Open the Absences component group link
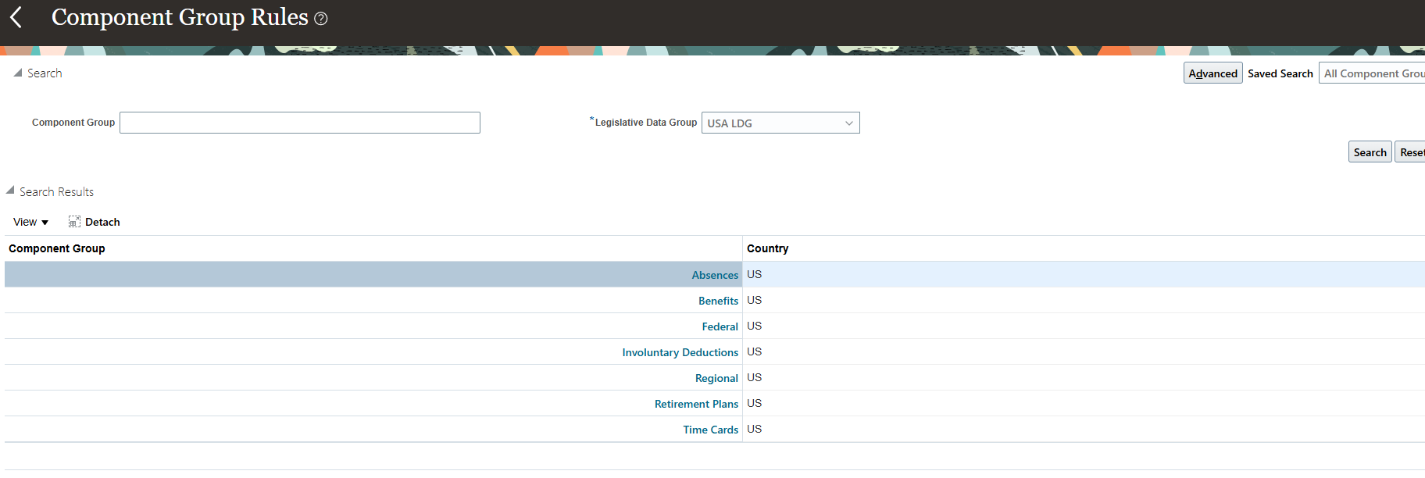The width and height of the screenshot is (1425, 478). point(715,275)
